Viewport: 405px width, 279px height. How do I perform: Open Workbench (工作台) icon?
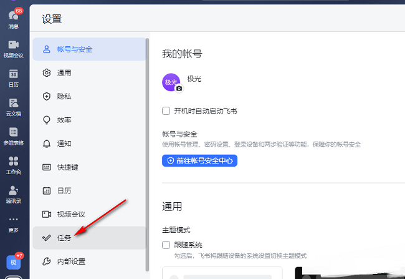pyautogui.click(x=13, y=165)
